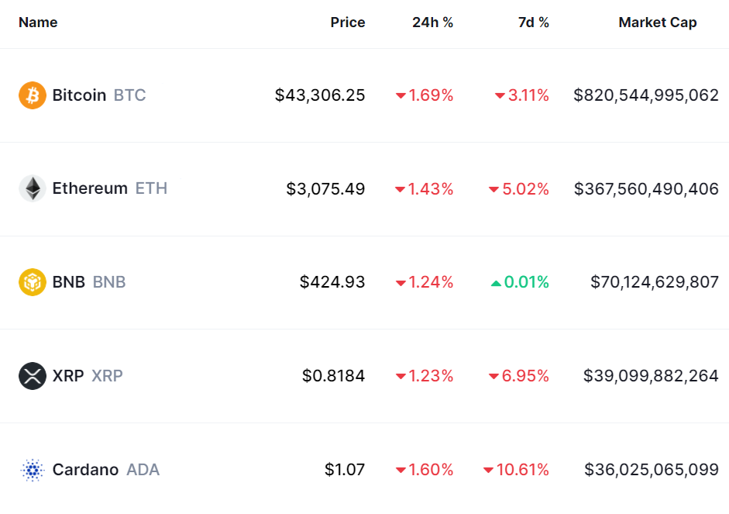Sort by the 24h % column header
Screen dimensions: 729x514
(x=432, y=22)
